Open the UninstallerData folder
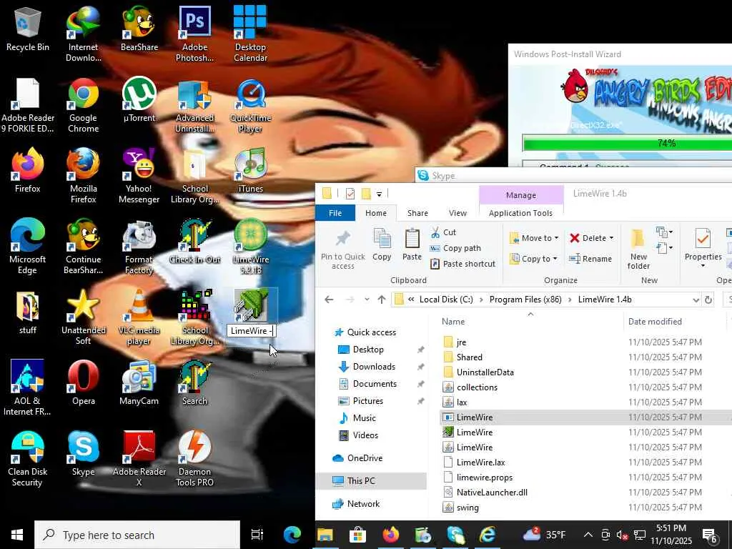The width and height of the screenshot is (732, 549). tap(485, 372)
